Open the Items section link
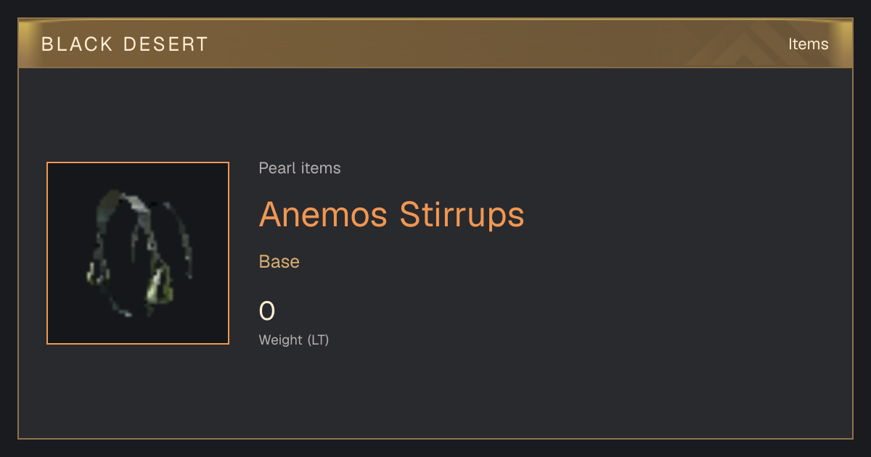871x457 pixels. 809,44
